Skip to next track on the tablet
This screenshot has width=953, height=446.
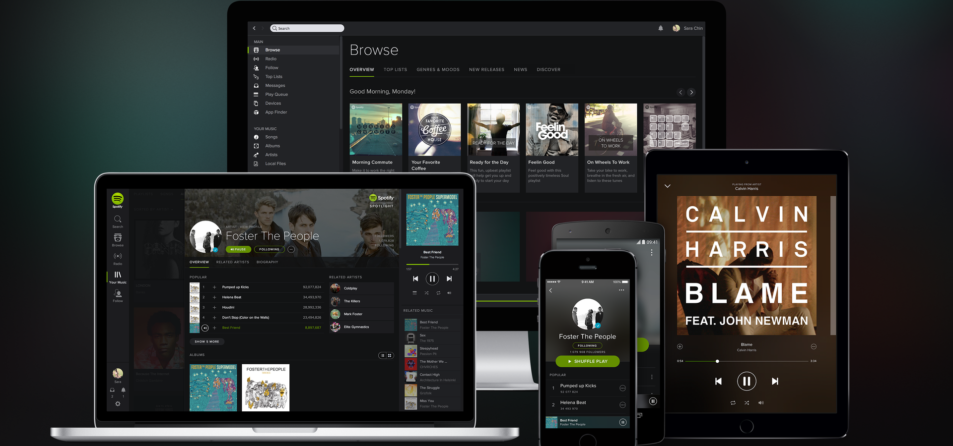tap(775, 381)
